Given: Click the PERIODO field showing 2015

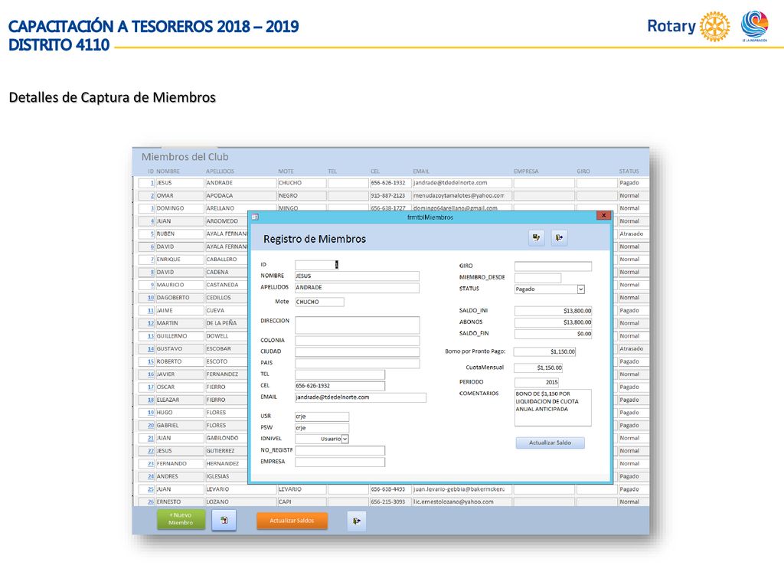Looking at the screenshot, I should coord(537,383).
